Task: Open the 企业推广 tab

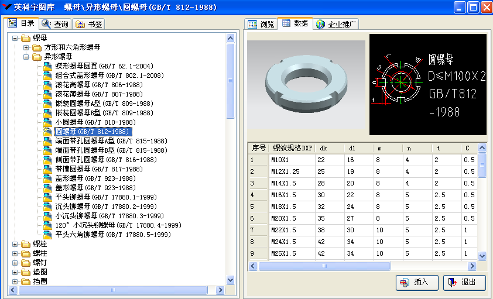Action: pyautogui.click(x=337, y=24)
